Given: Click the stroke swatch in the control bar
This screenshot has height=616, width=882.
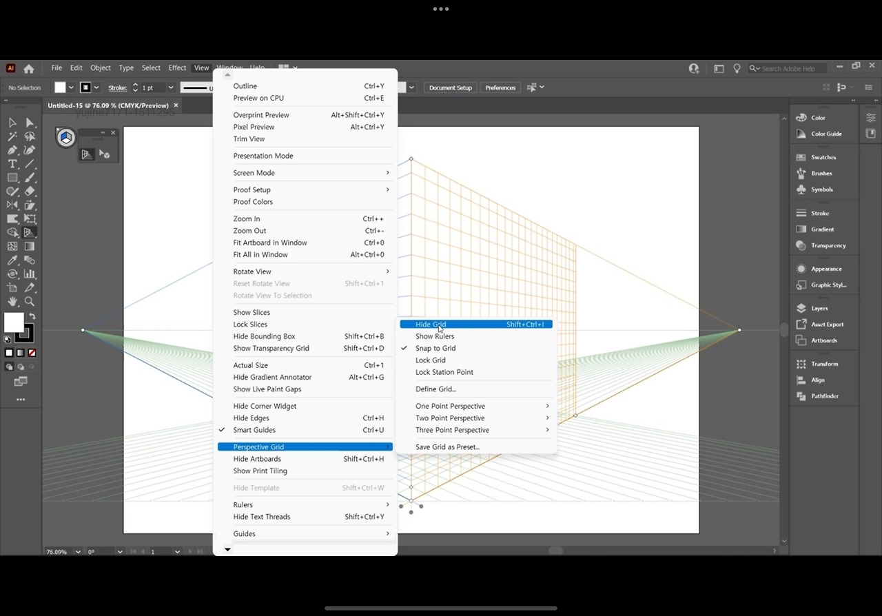Looking at the screenshot, I should (86, 88).
